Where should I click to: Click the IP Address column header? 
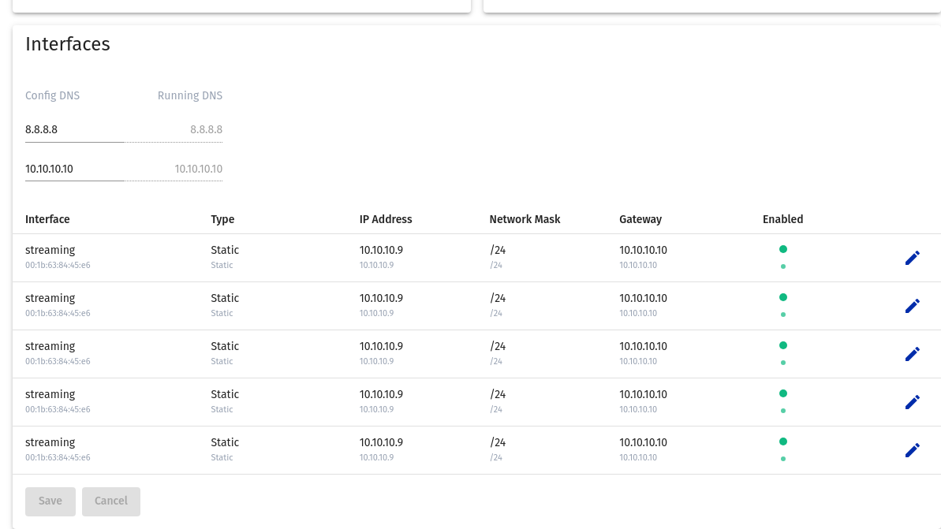click(x=386, y=219)
